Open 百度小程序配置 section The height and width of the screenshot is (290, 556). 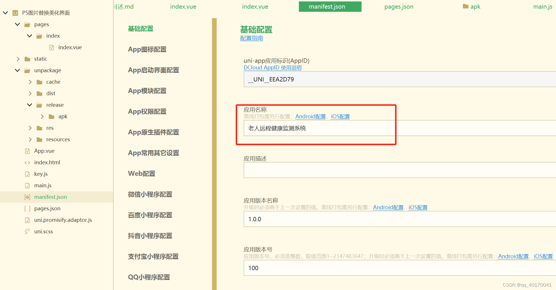tap(150, 215)
